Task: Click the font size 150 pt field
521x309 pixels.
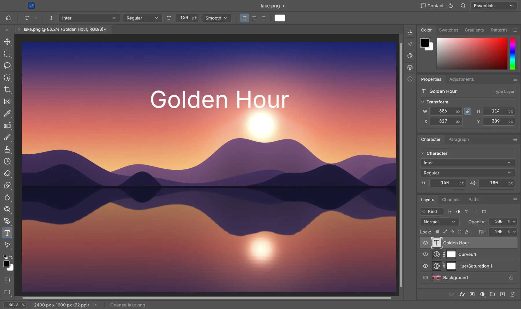Action: coord(187,18)
